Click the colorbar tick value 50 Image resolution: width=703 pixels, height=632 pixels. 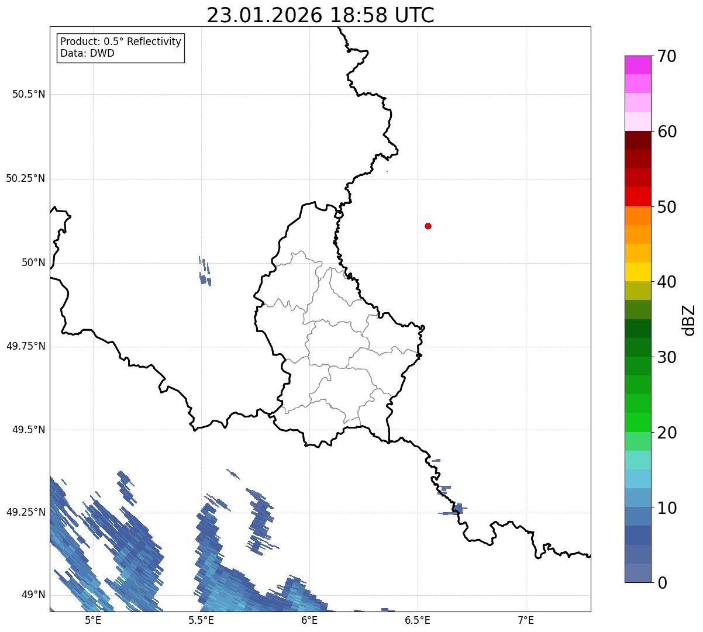point(667,207)
